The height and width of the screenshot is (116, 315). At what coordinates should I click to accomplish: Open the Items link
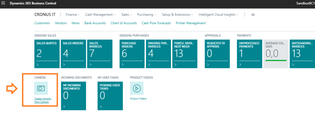tap(76, 23)
